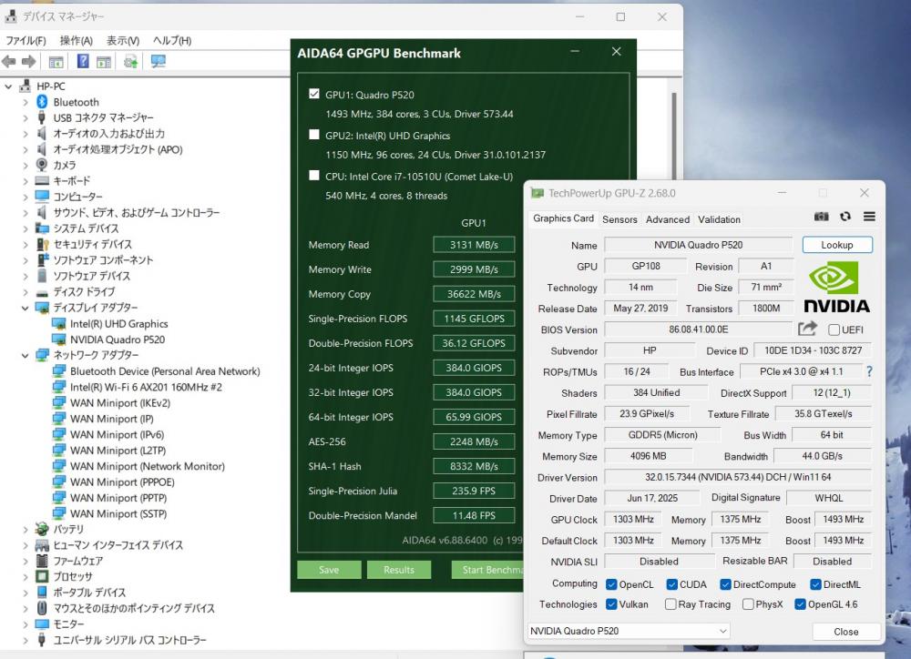Open the 操作(A) menu
The image size is (911, 659).
pos(76,41)
